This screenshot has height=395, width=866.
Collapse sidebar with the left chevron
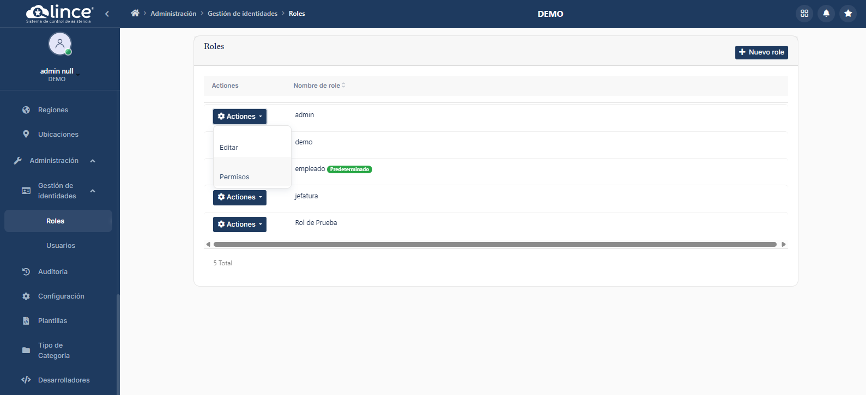(x=107, y=14)
